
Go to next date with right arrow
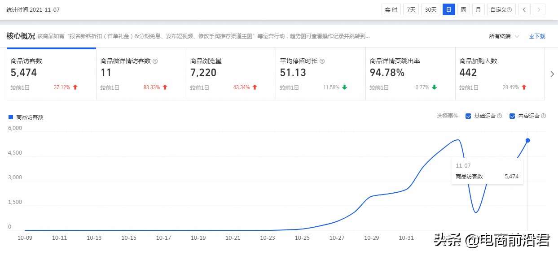pos(539,9)
